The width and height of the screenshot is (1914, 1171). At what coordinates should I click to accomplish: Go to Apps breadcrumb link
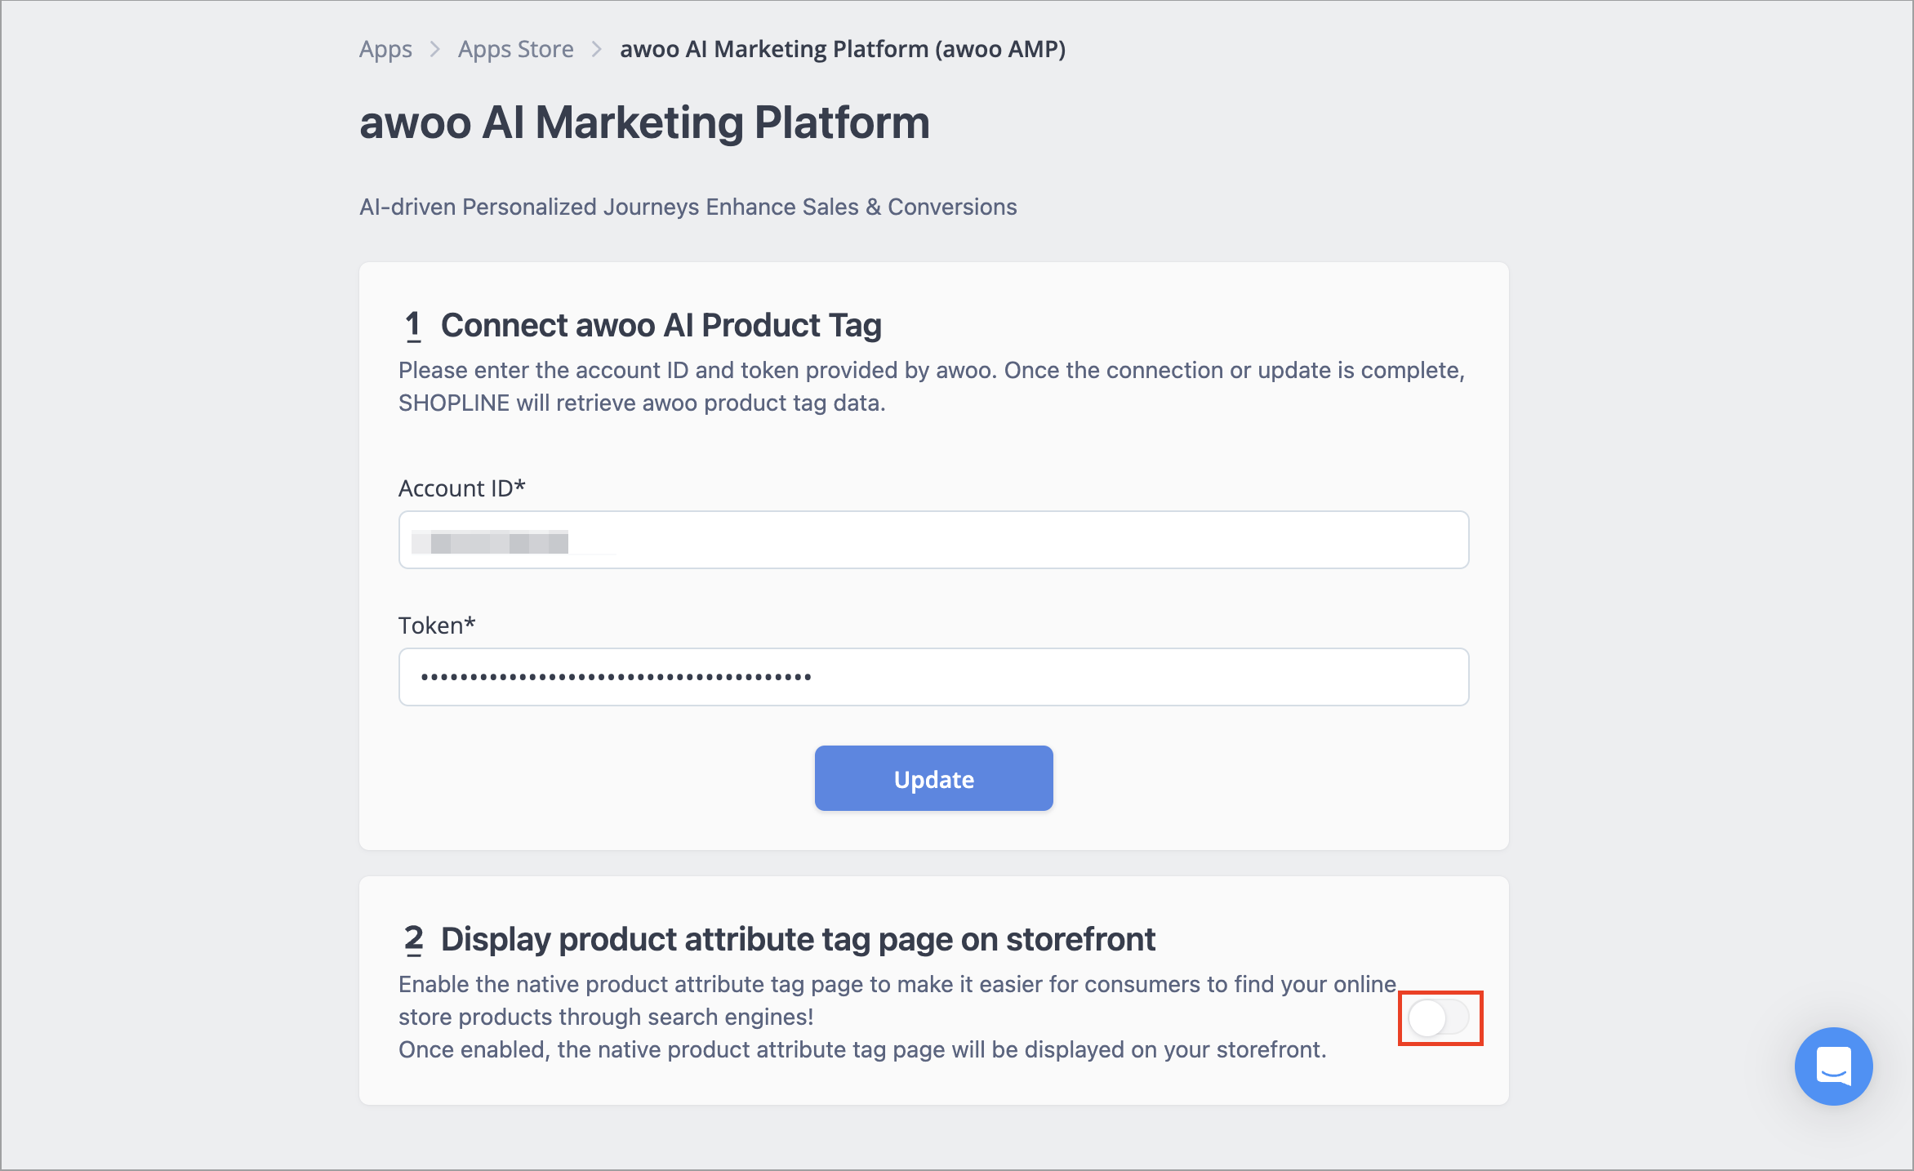pyautogui.click(x=386, y=49)
